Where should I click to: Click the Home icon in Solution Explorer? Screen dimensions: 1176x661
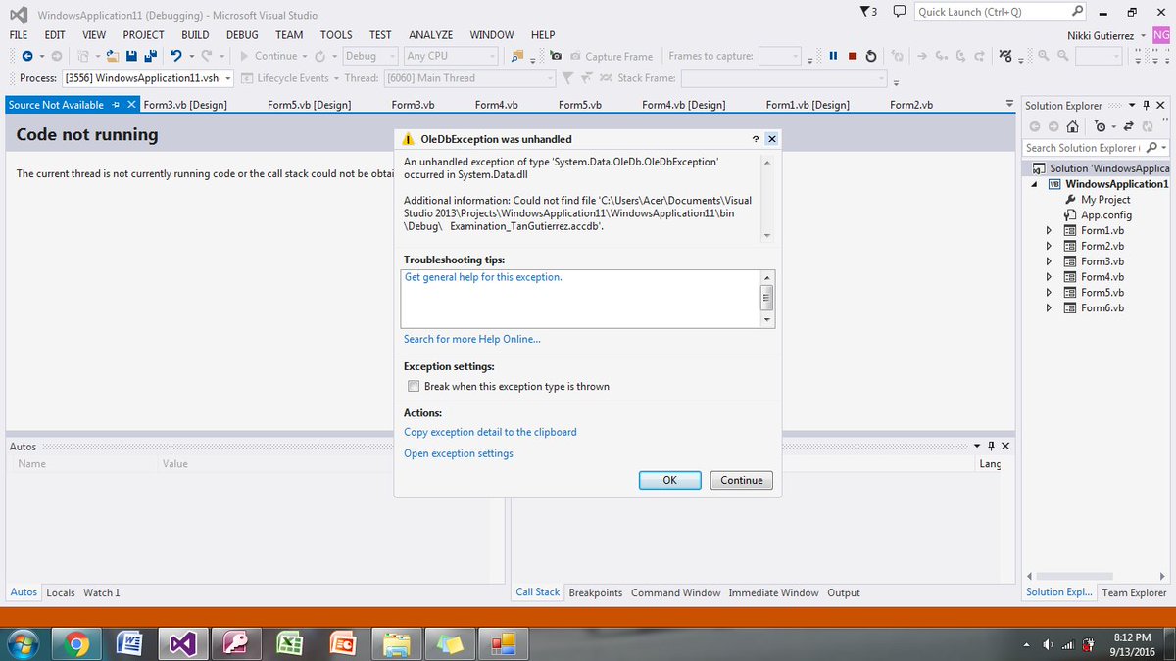pos(1073,126)
